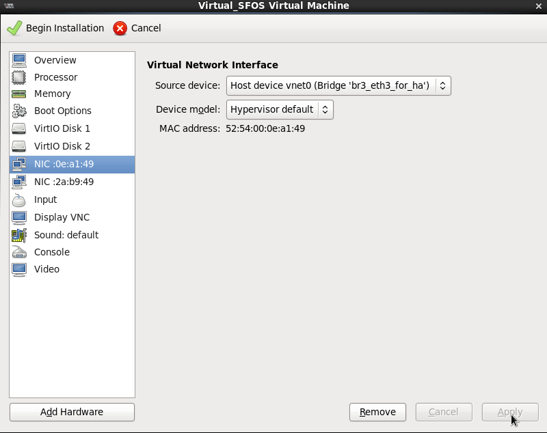The image size is (547, 433).
Task: Open the Sound: default settings
Action: point(66,235)
